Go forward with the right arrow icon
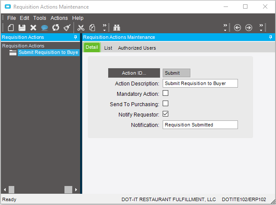The width and height of the screenshot is (276, 205). coord(249,28)
